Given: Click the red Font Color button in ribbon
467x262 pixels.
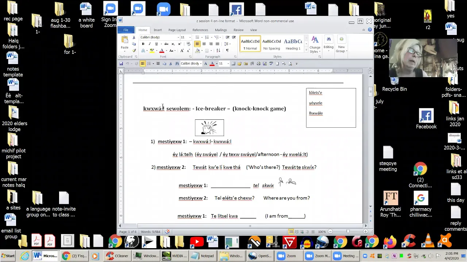Looking at the screenshot, I should (162, 51).
